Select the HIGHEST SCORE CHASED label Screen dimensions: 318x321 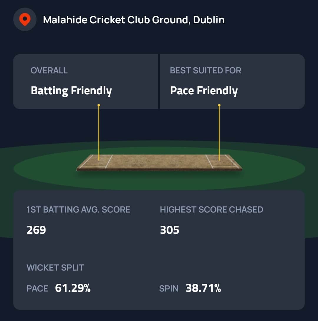pyautogui.click(x=211, y=210)
